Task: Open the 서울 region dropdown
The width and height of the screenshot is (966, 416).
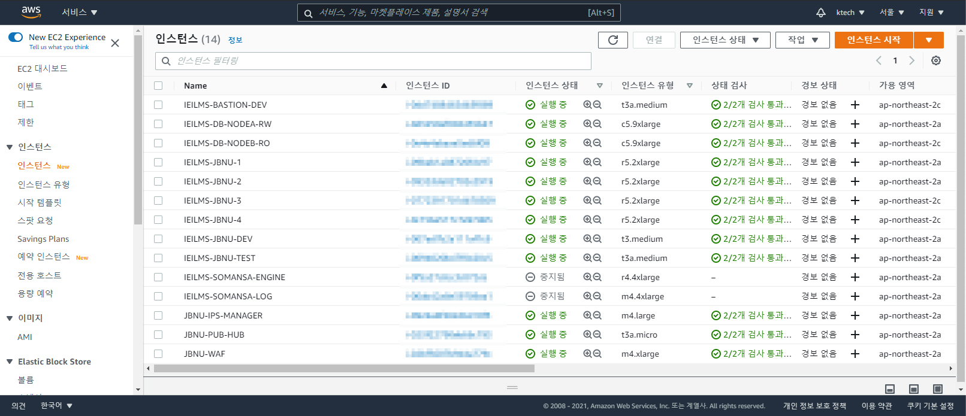Action: 892,13
